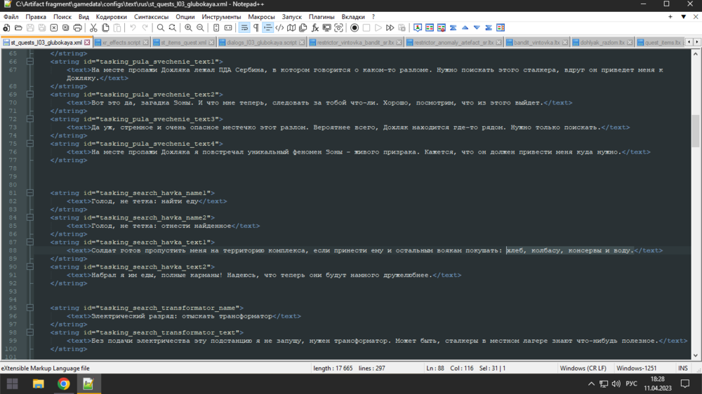Open Chrome from the taskbar
702x394 pixels.
(x=64, y=383)
